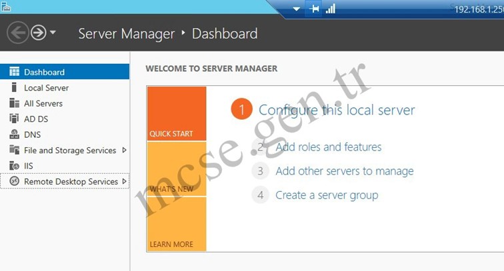The height and width of the screenshot is (271, 504).
Task: Click the step 3 number circle
Action: point(261,171)
